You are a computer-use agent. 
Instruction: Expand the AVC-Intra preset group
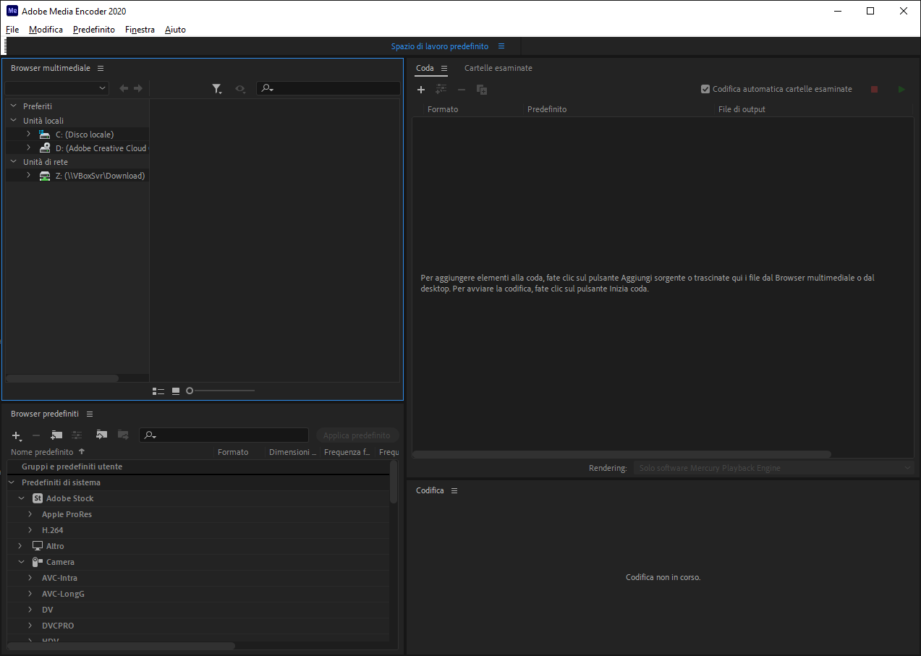click(x=30, y=578)
